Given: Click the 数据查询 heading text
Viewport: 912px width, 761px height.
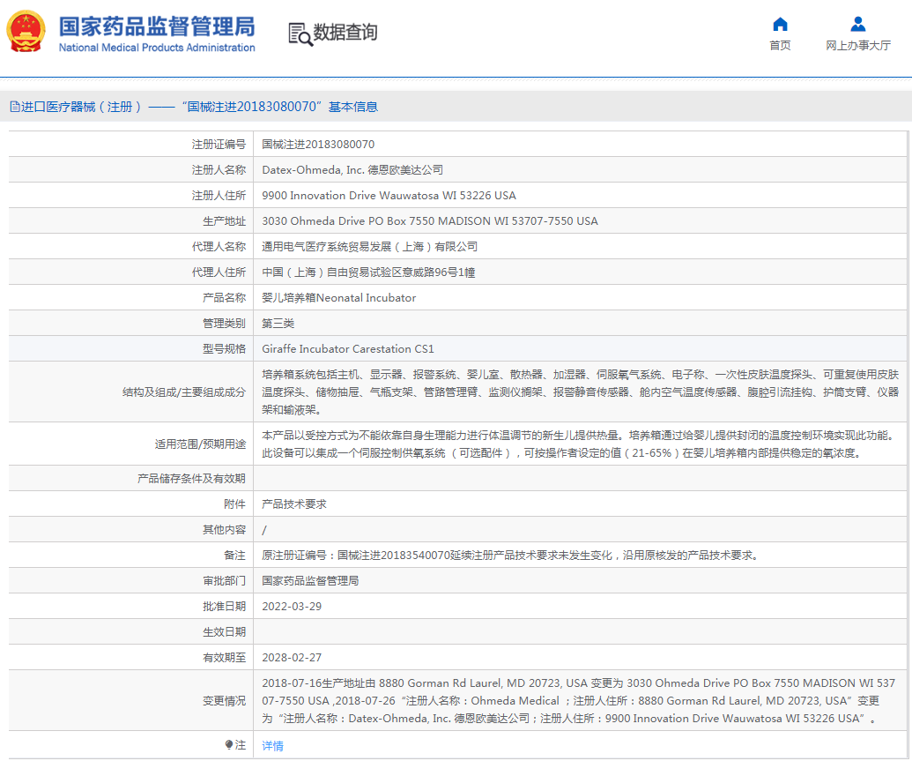Looking at the screenshot, I should (x=345, y=33).
